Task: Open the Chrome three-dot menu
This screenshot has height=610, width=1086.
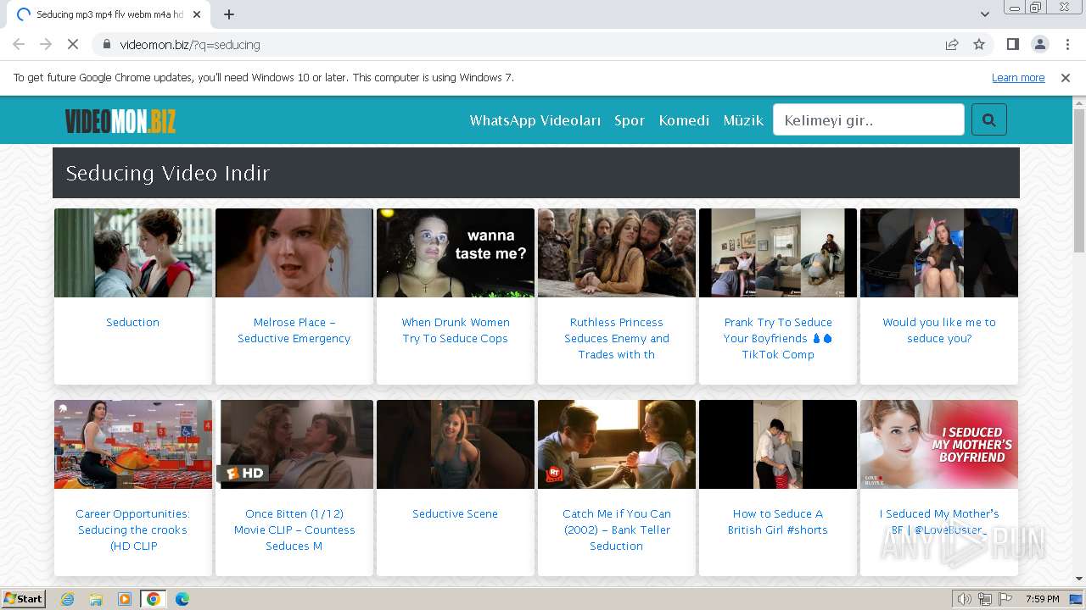Action: [1067, 44]
